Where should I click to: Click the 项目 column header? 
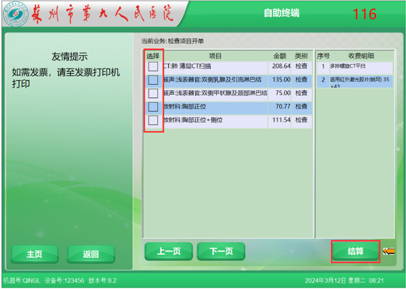215,56
